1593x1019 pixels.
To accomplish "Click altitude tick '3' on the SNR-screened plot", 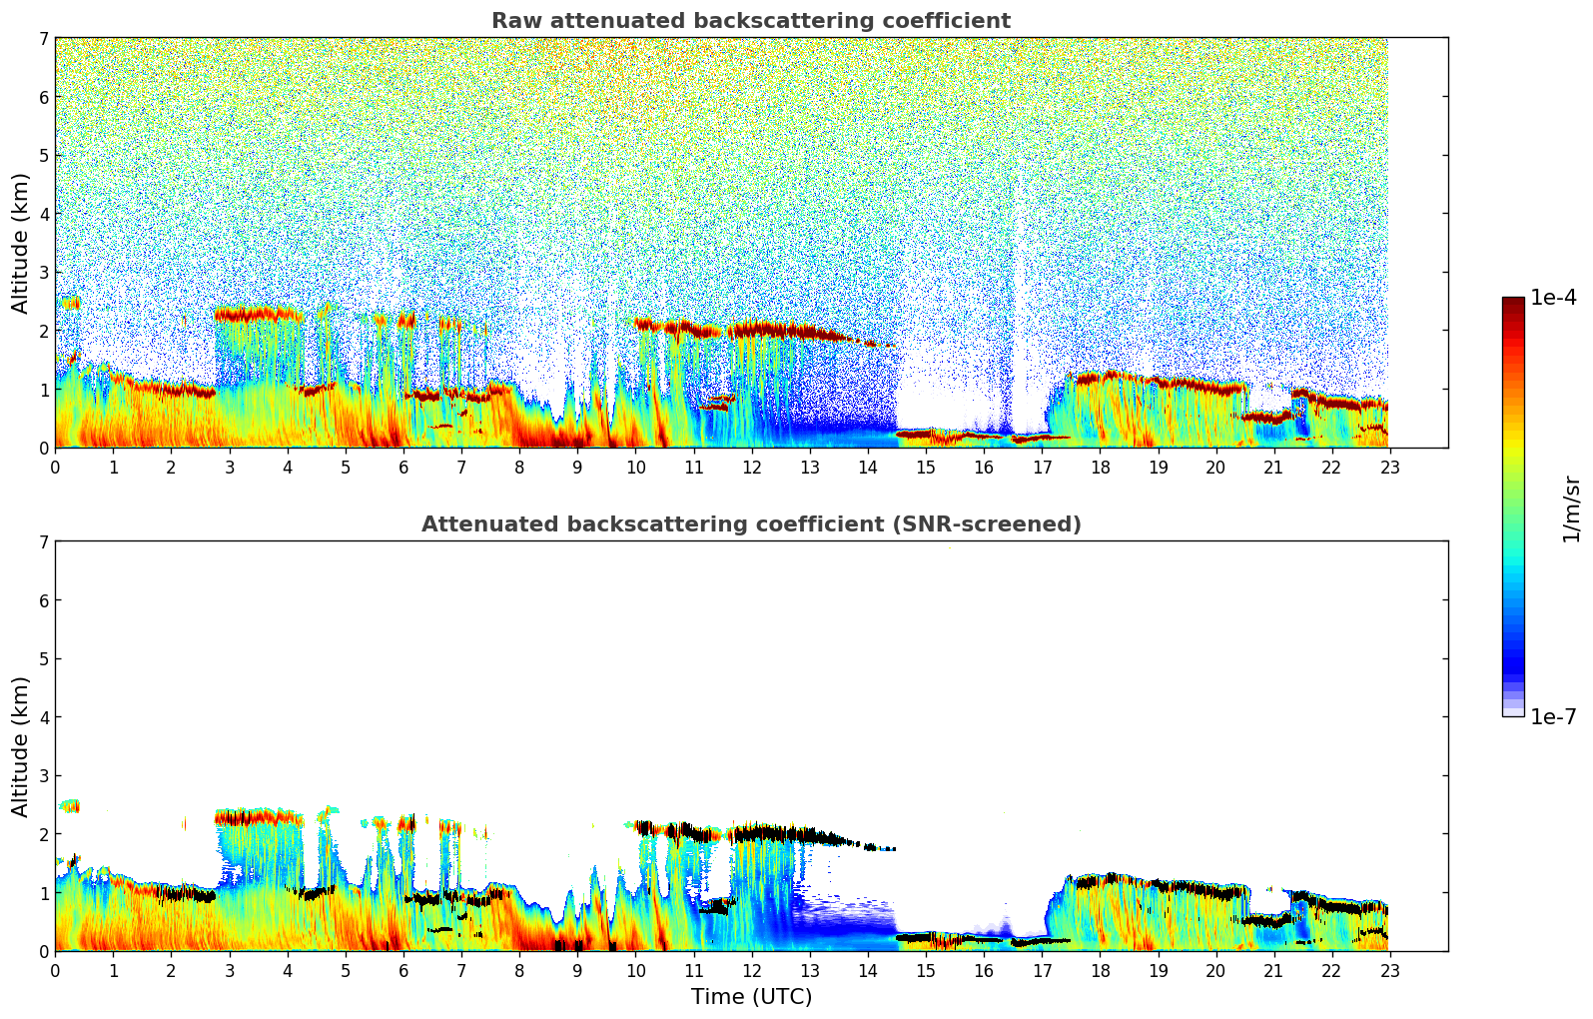I will point(43,776).
